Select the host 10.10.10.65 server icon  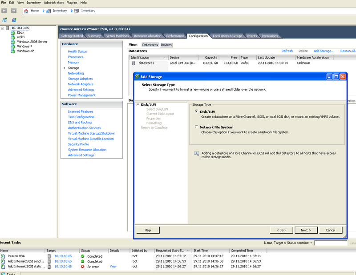[8, 28]
